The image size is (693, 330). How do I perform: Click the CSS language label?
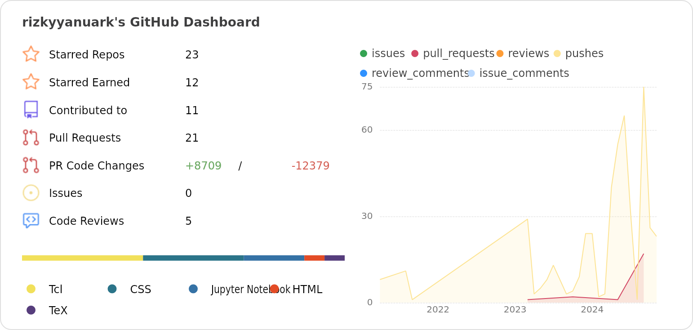[141, 290]
